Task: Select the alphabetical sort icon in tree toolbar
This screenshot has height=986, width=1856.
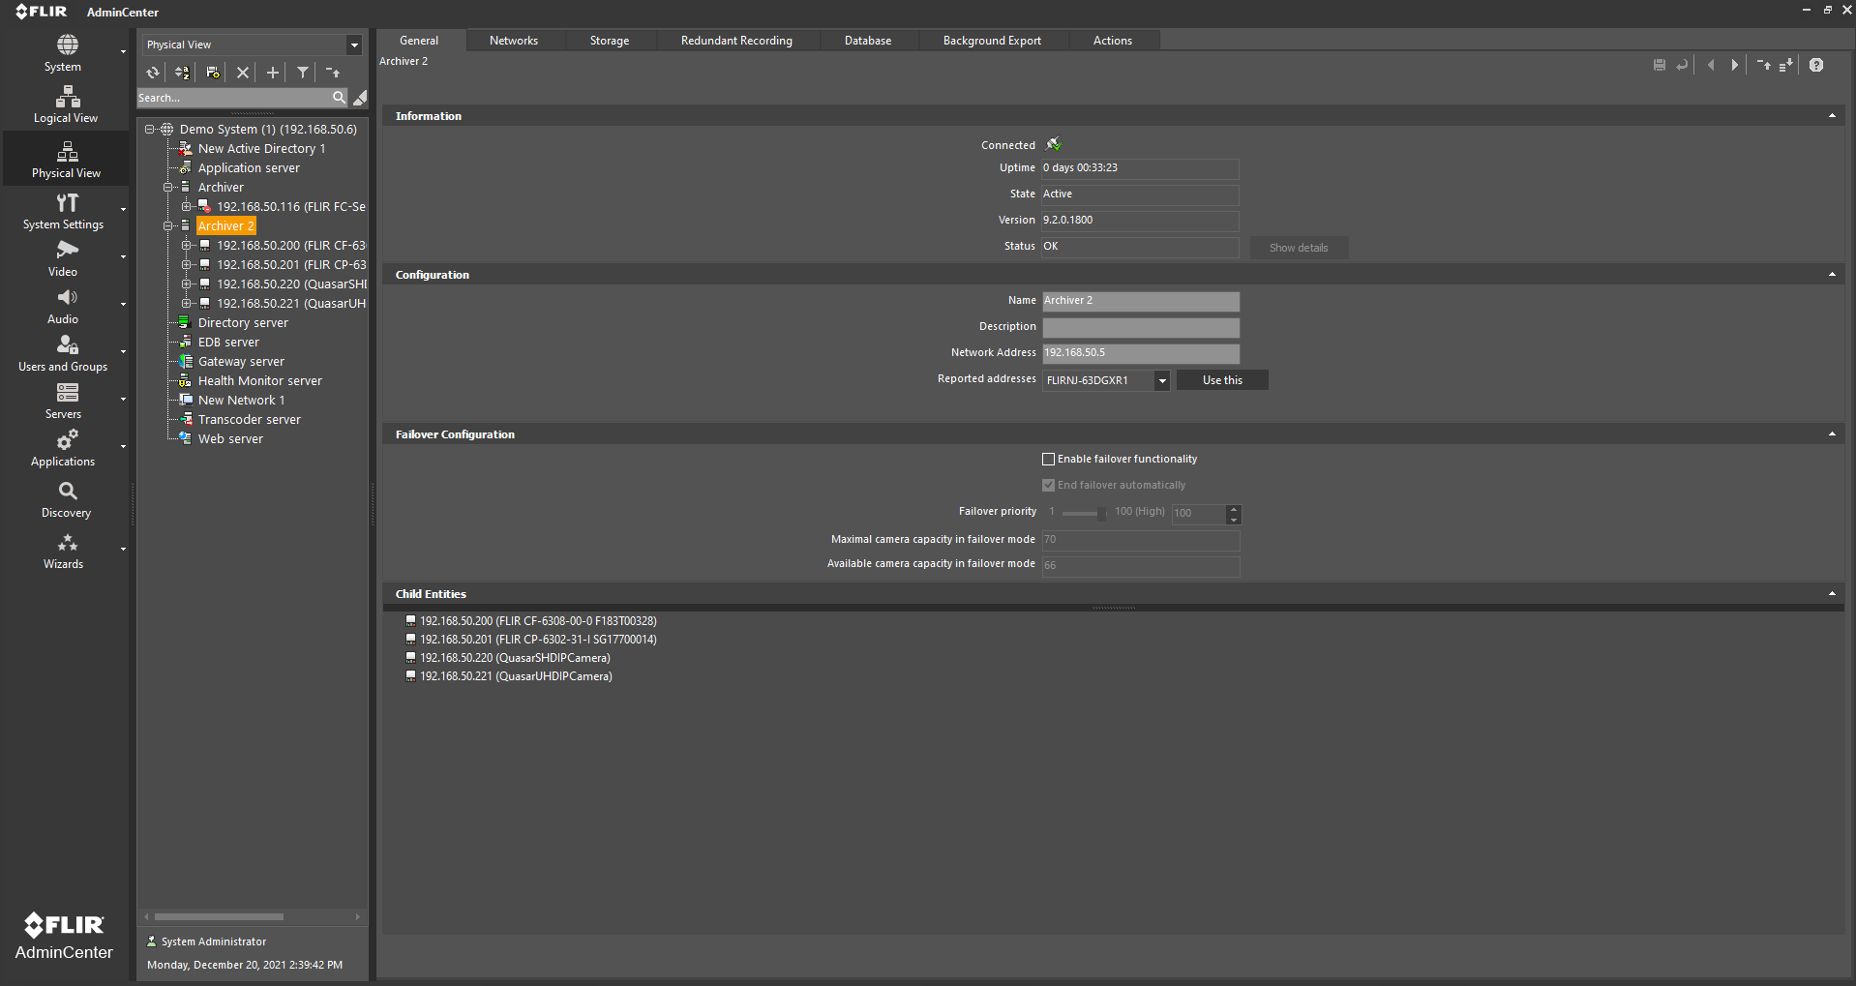Action: pyautogui.click(x=181, y=73)
